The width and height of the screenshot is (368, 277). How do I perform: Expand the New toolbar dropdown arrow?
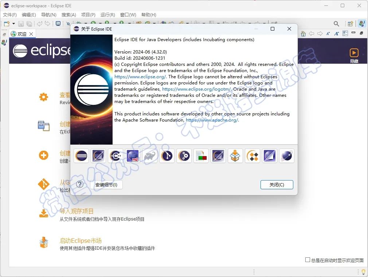13,24
